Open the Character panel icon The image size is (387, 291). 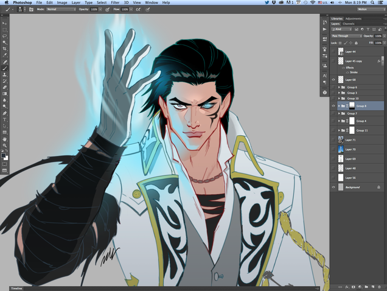(325, 76)
